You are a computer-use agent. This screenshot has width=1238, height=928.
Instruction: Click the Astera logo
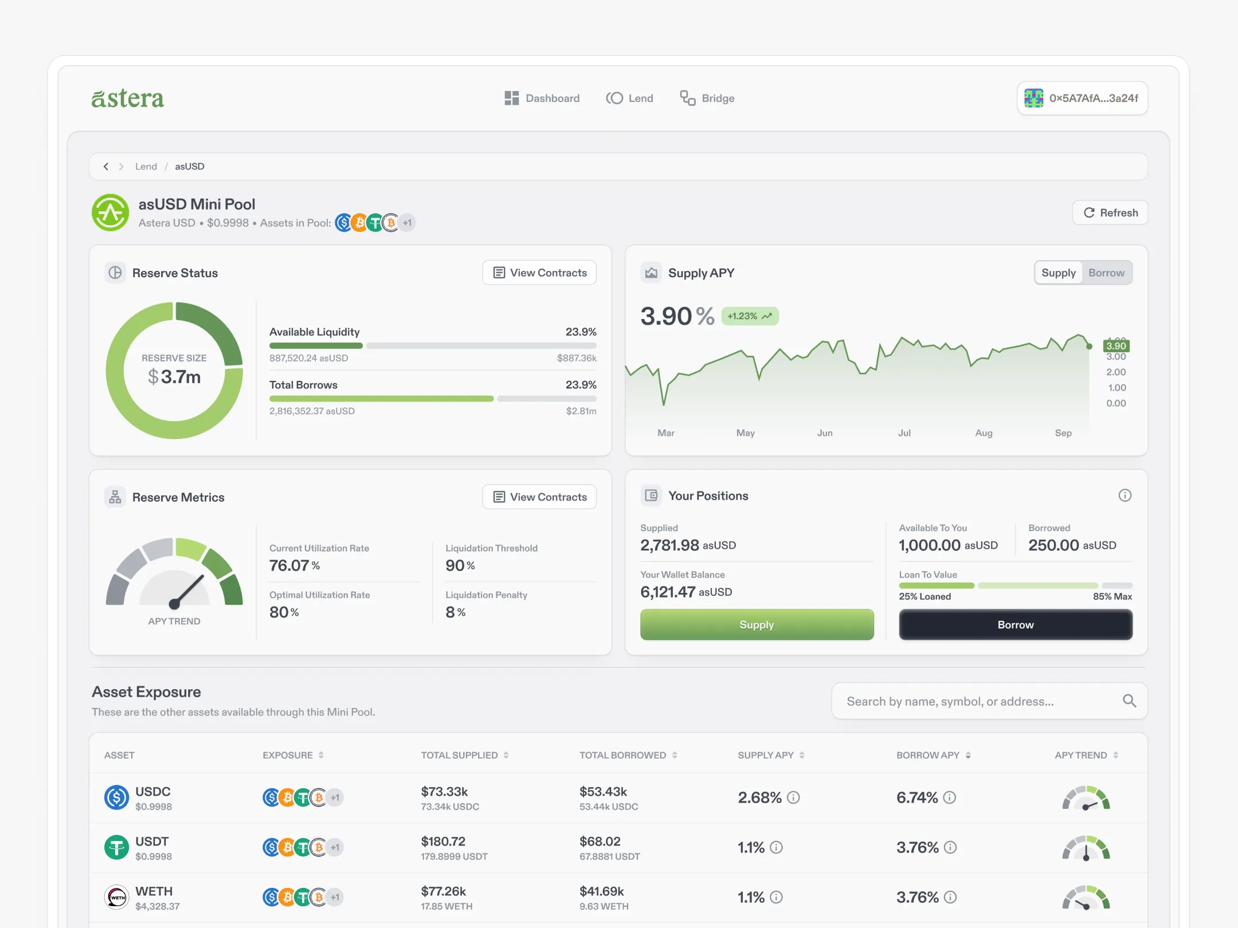click(x=127, y=99)
